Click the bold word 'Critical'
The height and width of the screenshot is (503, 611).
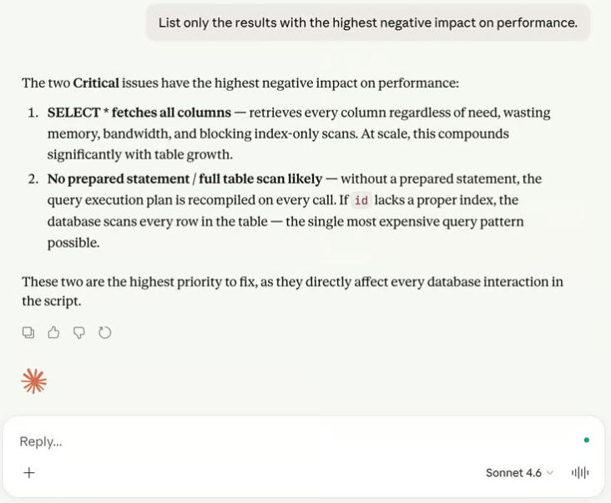click(x=96, y=83)
